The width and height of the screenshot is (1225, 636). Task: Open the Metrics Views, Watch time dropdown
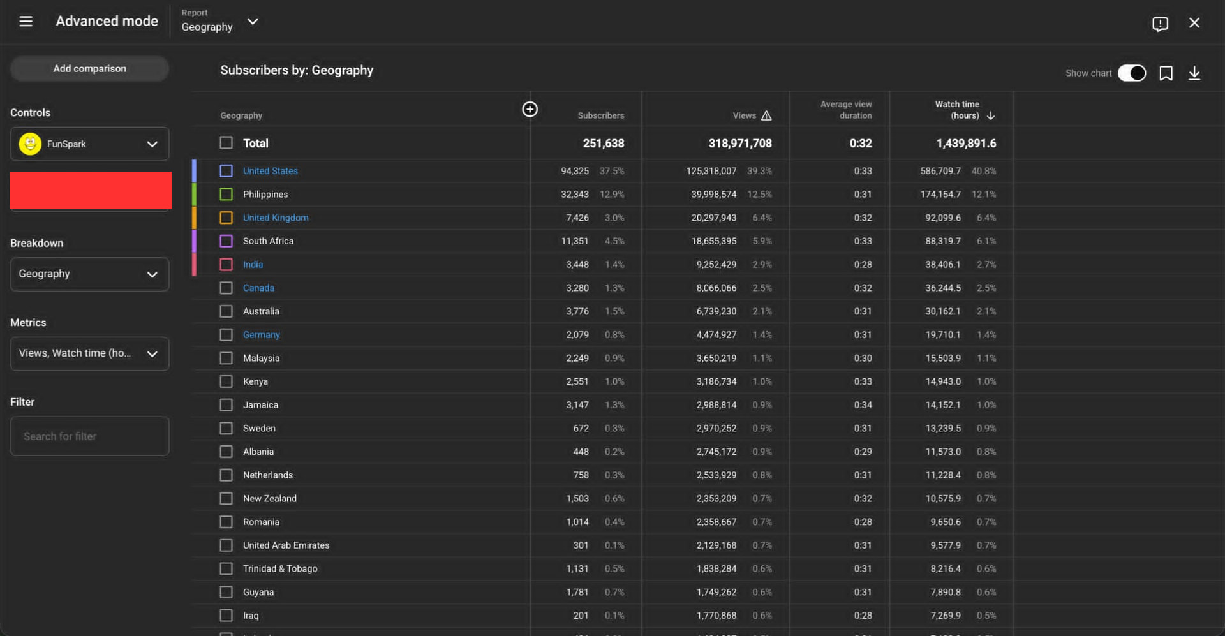pyautogui.click(x=89, y=353)
